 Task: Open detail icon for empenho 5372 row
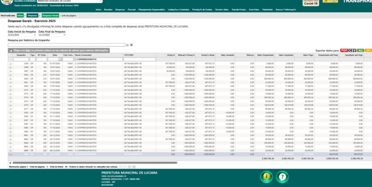click(x=10, y=90)
